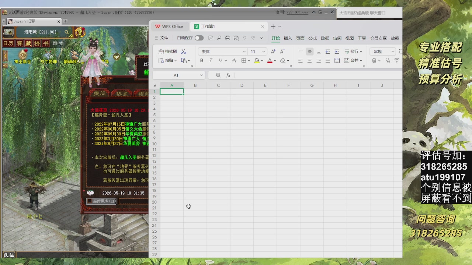Click the Select All corner of the sheet
Viewport: 472px width, 265px height.
point(155,85)
